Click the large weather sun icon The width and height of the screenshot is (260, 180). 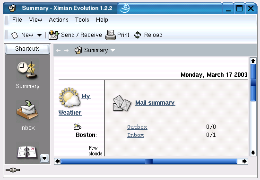point(69,98)
